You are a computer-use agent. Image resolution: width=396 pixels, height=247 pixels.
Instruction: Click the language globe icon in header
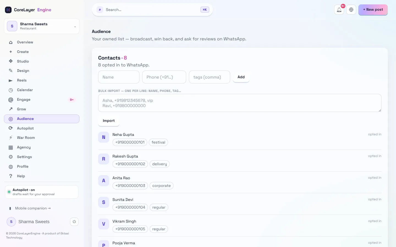351,10
